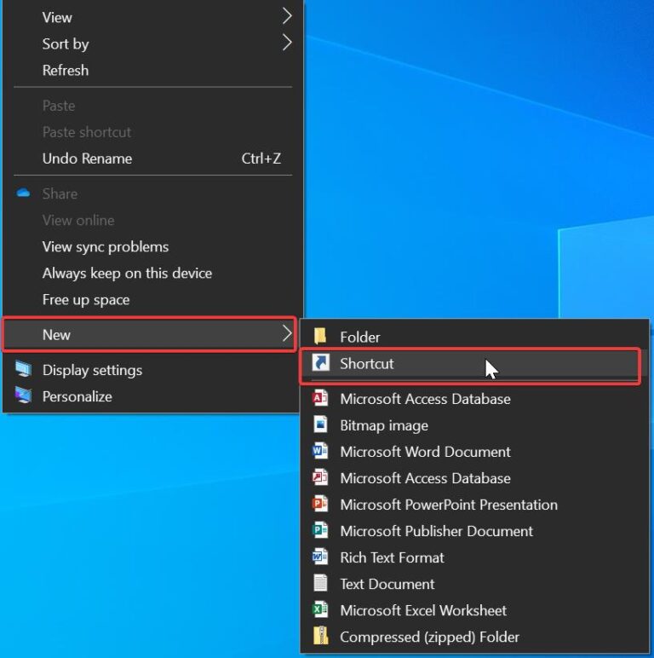Click the Compressed (zipped) Folder icon

pos(320,637)
